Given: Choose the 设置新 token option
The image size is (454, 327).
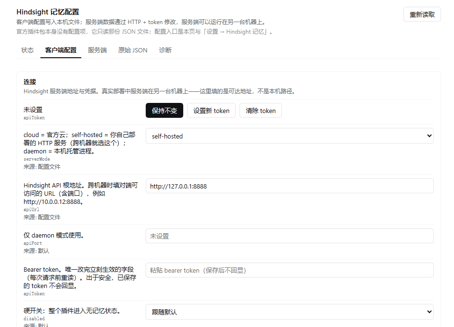Looking at the screenshot, I should (x=211, y=110).
